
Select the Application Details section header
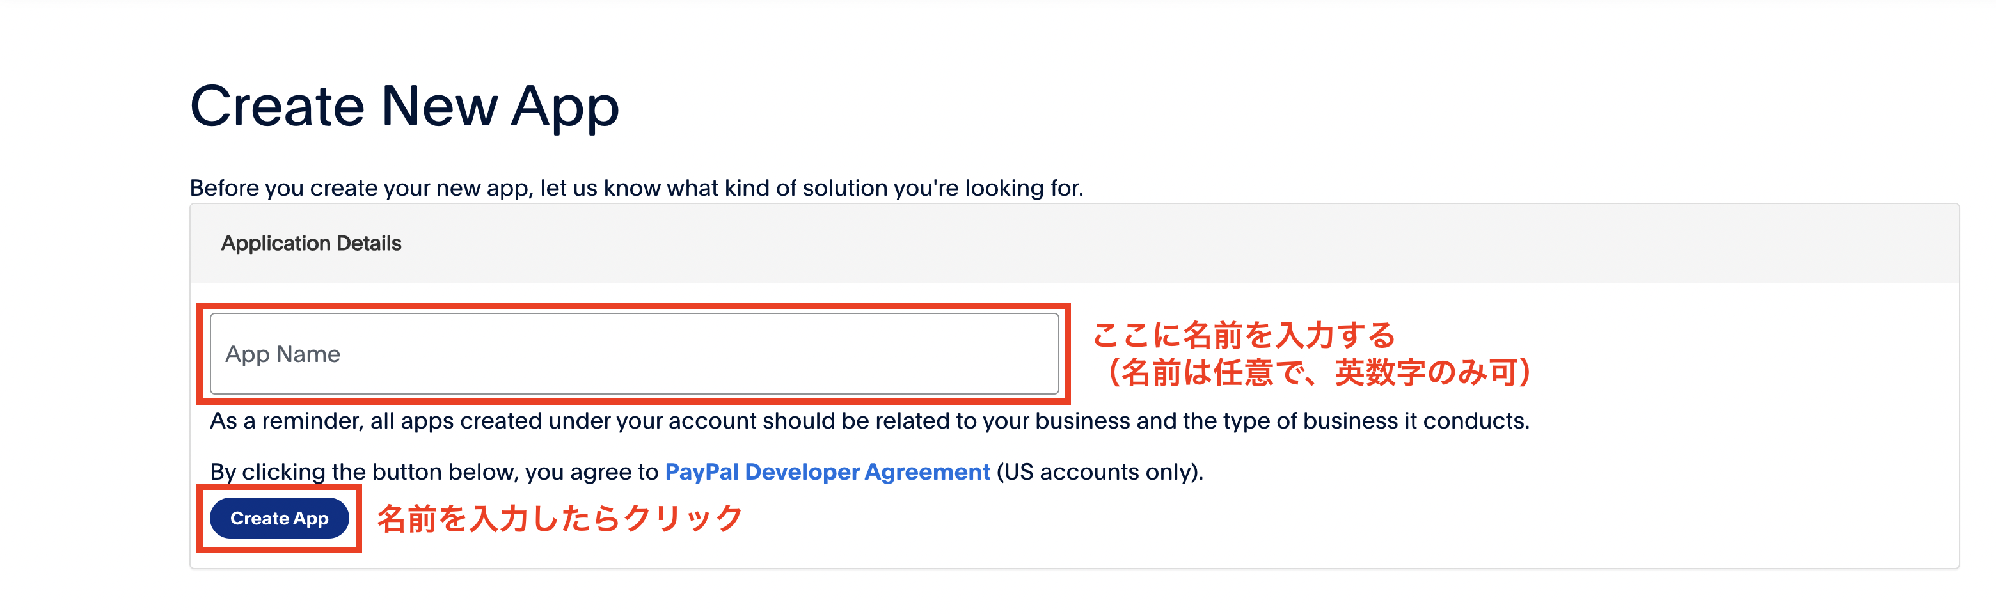point(311,242)
